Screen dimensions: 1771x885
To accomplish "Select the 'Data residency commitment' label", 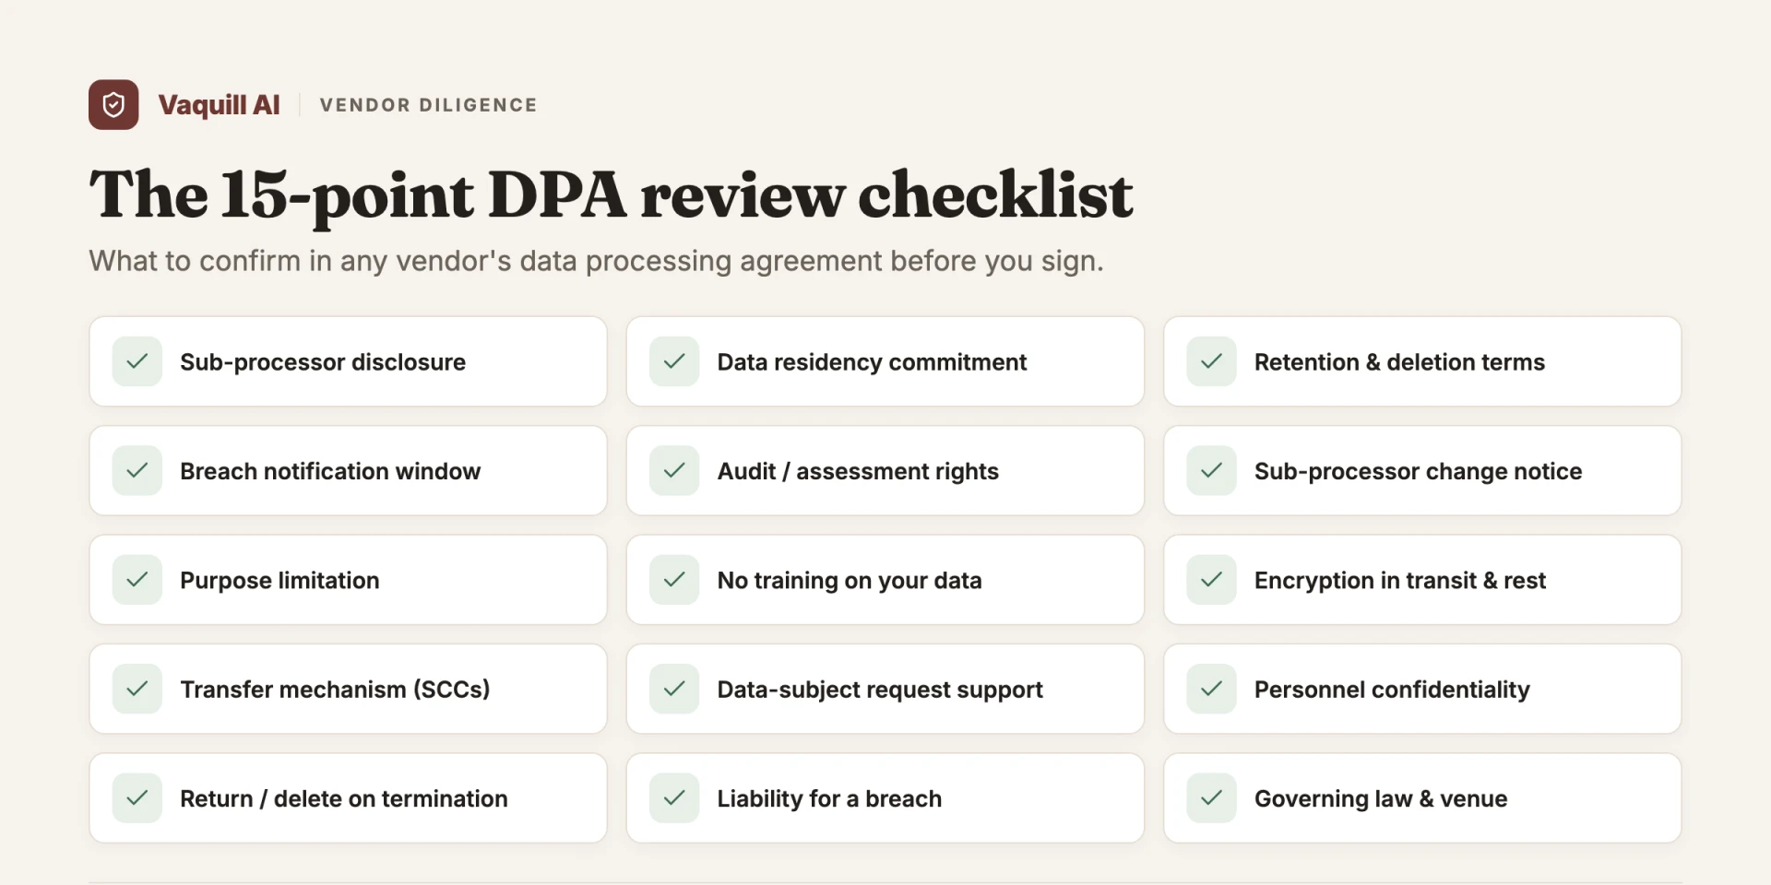I will (872, 362).
